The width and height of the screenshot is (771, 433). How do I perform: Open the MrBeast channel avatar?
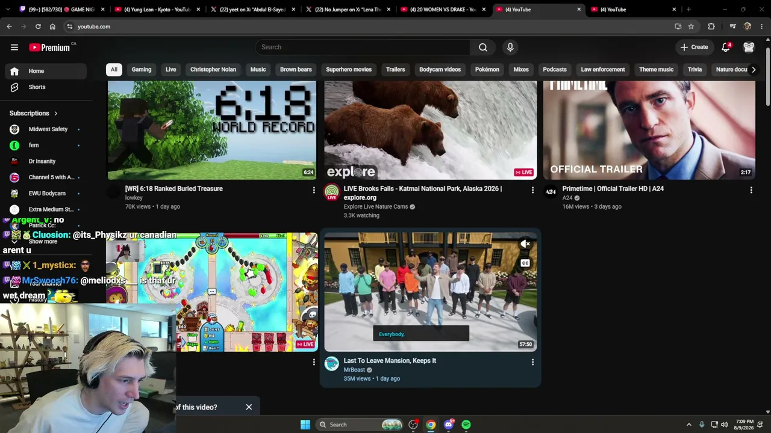[332, 363]
